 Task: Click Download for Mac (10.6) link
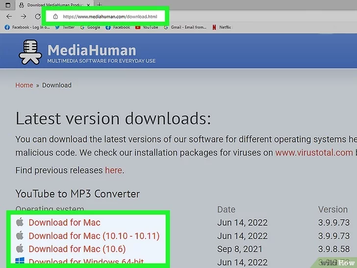[x=77, y=249]
